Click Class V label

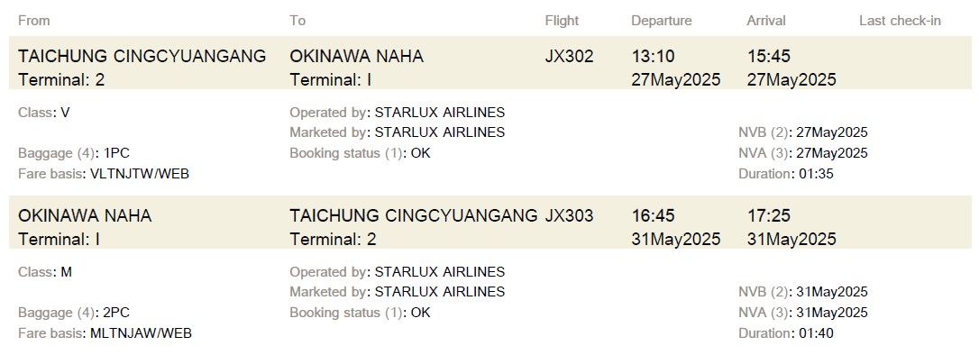43,113
